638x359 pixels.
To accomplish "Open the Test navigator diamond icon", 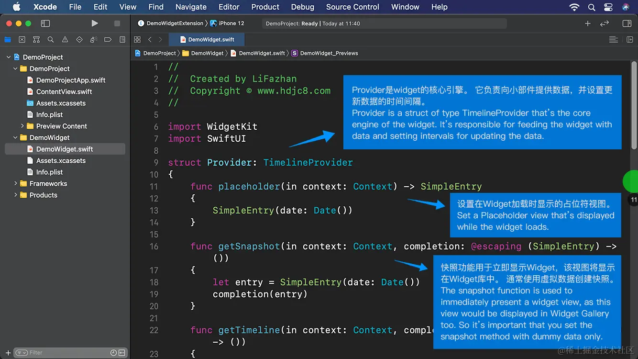I will point(79,40).
